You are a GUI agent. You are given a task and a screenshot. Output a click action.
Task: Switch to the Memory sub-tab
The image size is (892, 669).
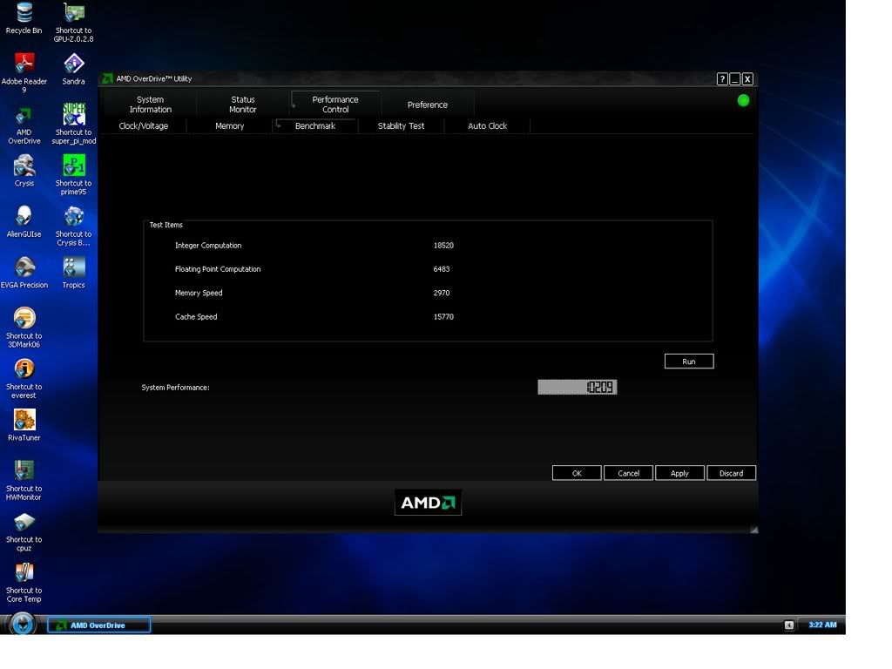coord(229,125)
